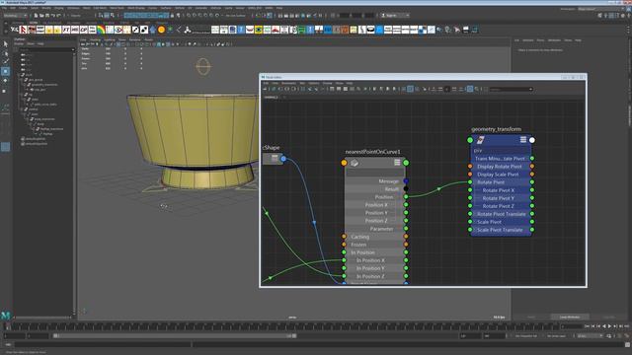Screen dimensions: 632x355
Task: Click the "In Position Y" attribute row
Action: pyautogui.click(x=375, y=268)
